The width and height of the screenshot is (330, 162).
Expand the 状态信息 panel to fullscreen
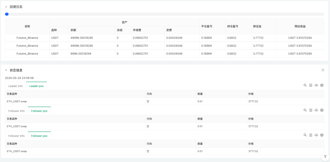323,70
